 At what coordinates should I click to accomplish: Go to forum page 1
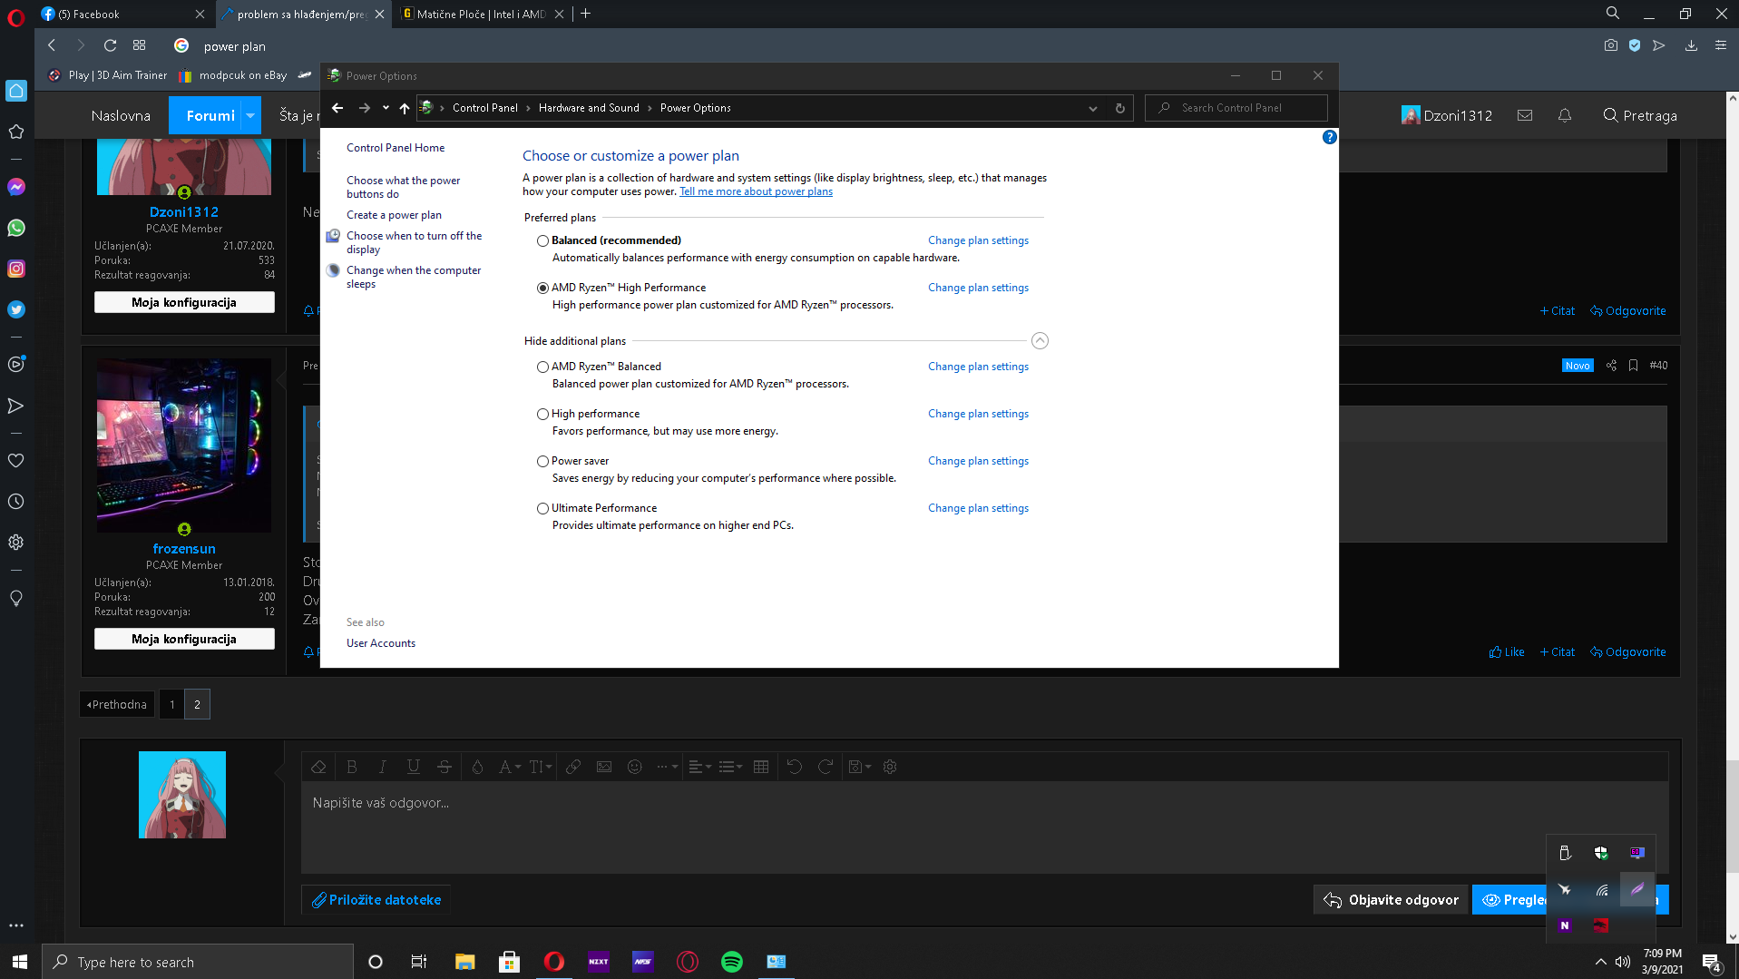pos(172,704)
